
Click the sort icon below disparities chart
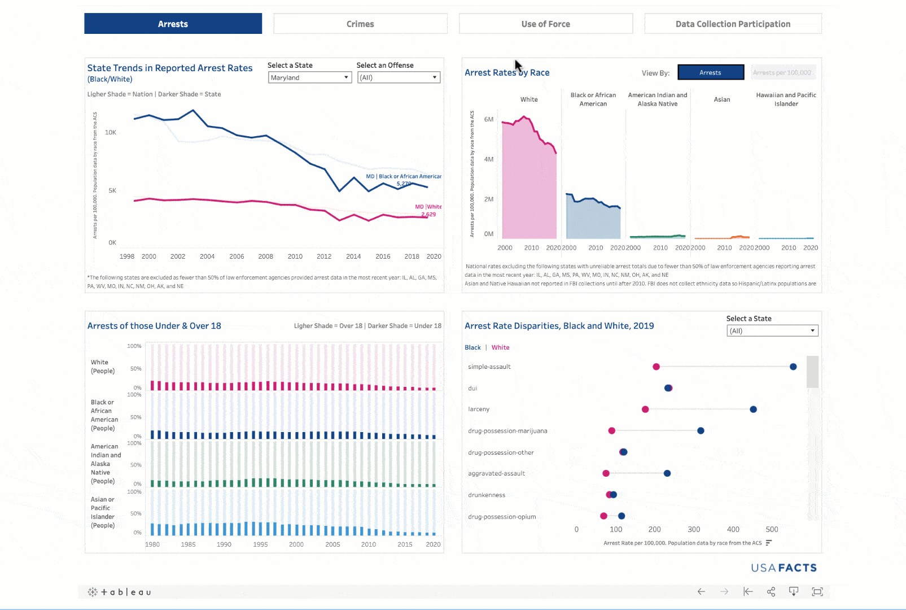[x=768, y=543]
